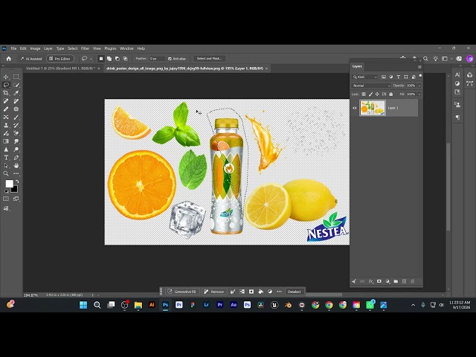This screenshot has width=476, height=357.
Task: Click the Remove button
Action: point(214,292)
